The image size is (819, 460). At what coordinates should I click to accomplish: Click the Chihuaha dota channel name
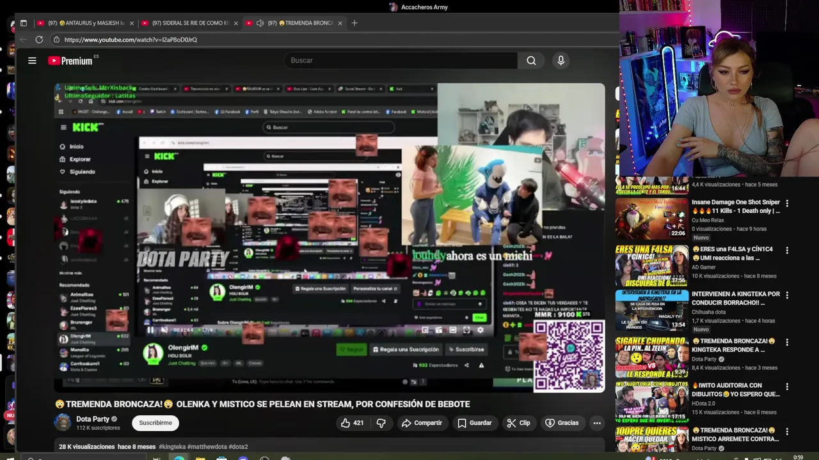click(708, 312)
